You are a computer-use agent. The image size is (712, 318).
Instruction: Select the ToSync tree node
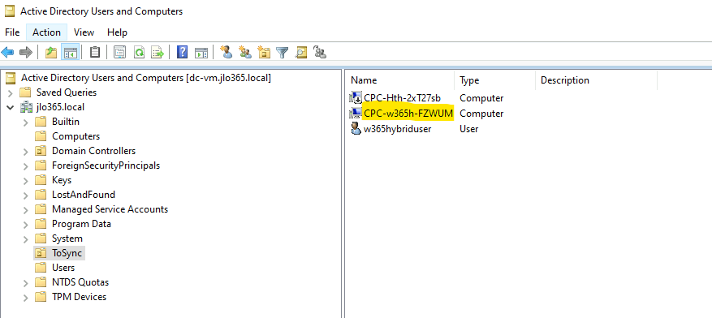67,252
